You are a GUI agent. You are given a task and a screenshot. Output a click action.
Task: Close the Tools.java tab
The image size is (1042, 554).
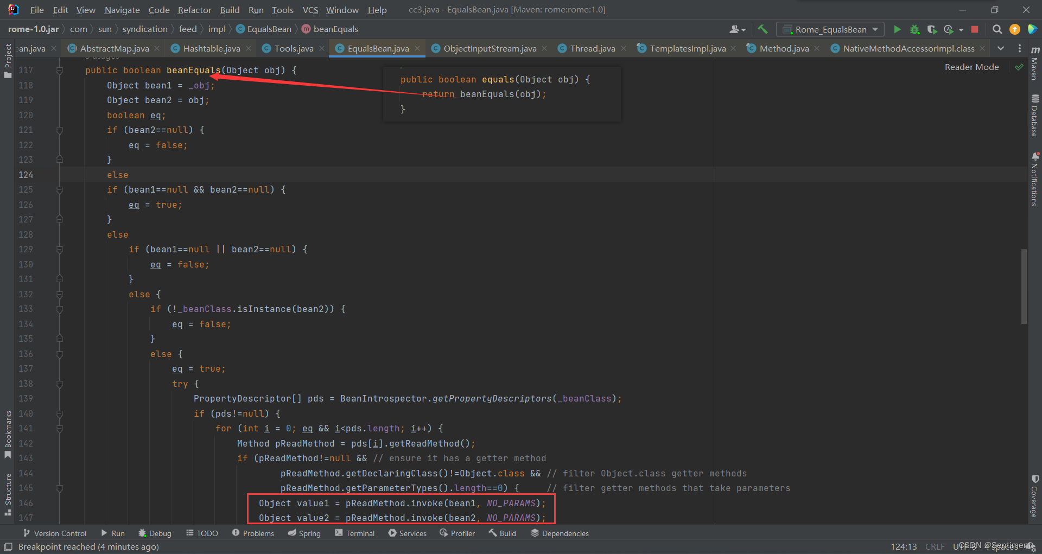[x=322, y=48]
